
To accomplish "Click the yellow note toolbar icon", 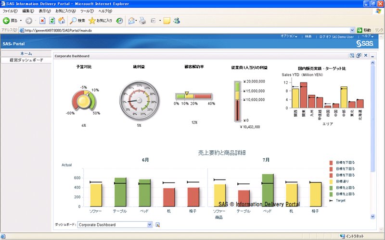I will tap(167, 21).
